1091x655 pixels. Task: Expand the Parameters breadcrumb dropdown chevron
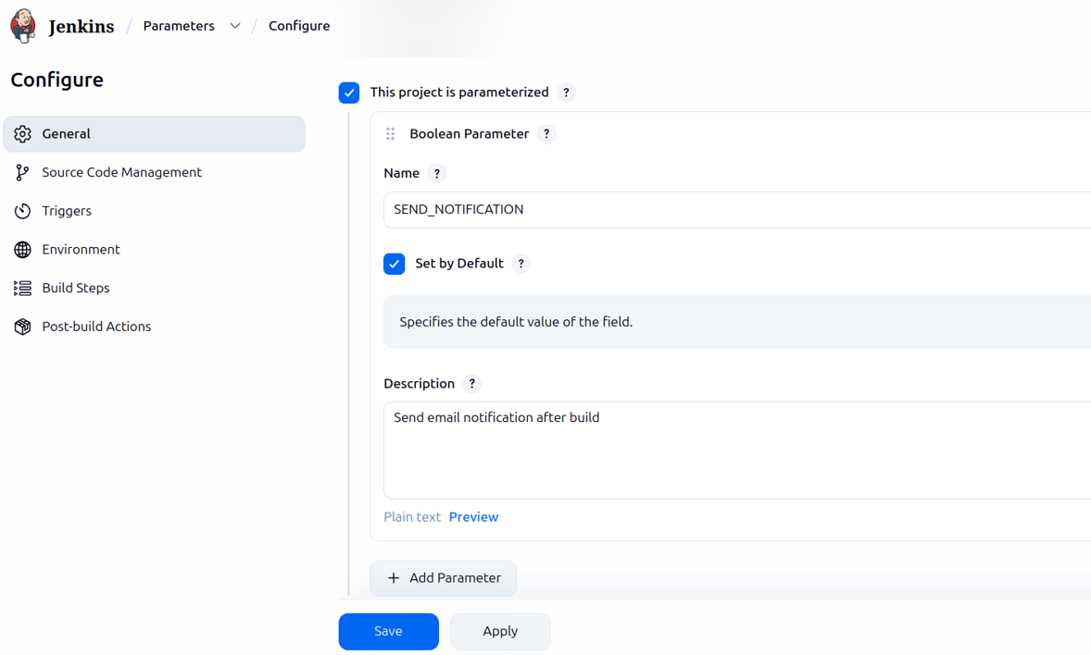tap(235, 26)
